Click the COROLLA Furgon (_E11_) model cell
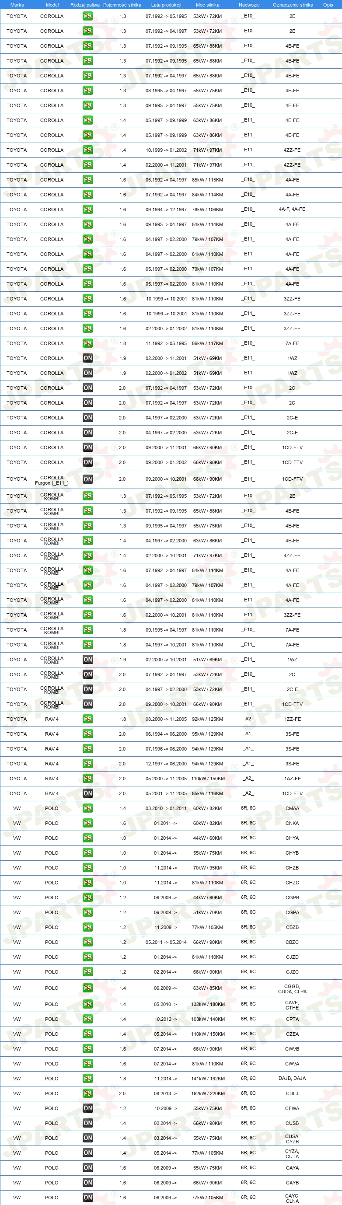The width and height of the screenshot is (342, 1205). (x=52, y=480)
